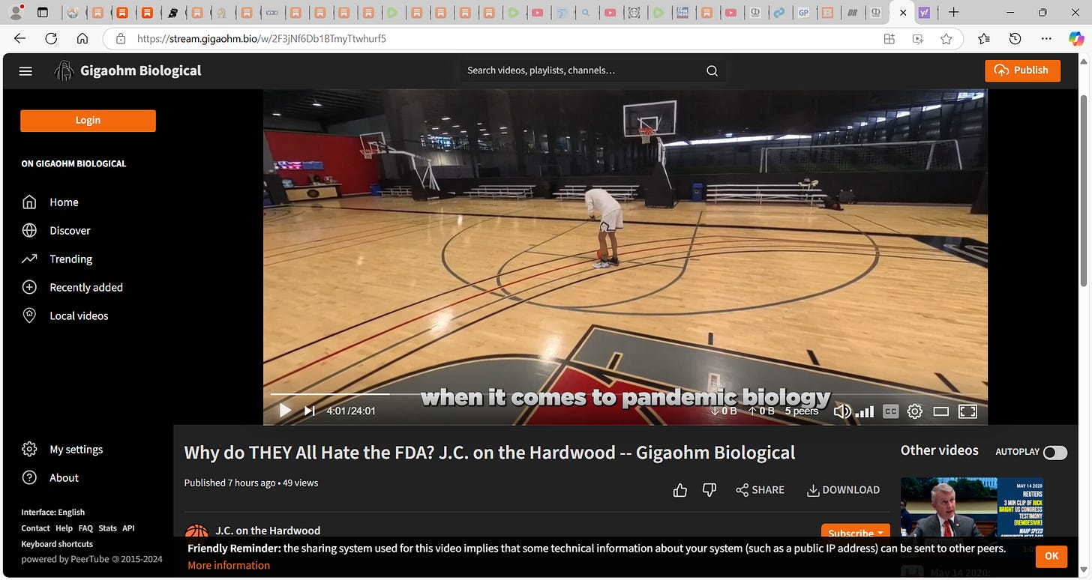This screenshot has height=580, width=1092.
Task: Click the basketball channel avatar
Action: (x=196, y=531)
